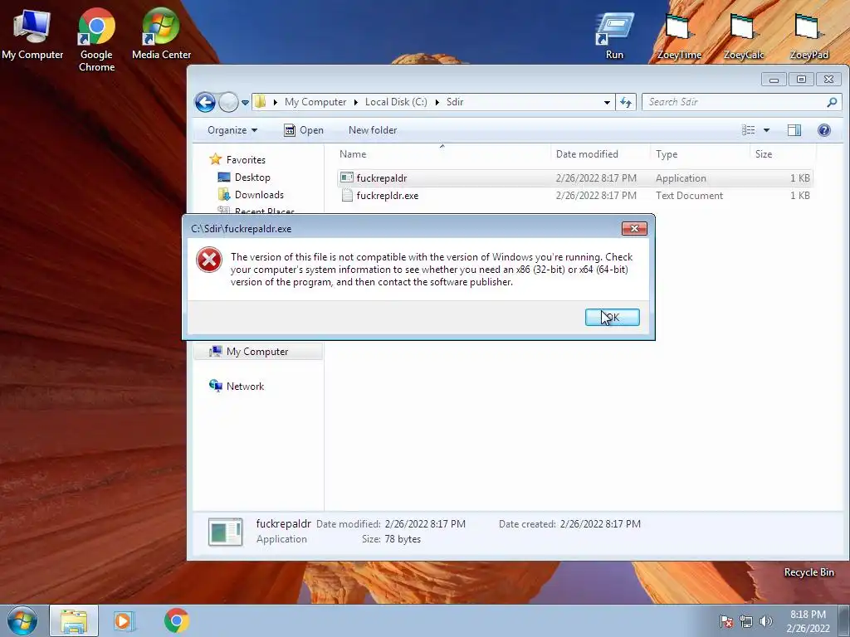
Task: Toggle the preview pane button
Action: click(794, 130)
